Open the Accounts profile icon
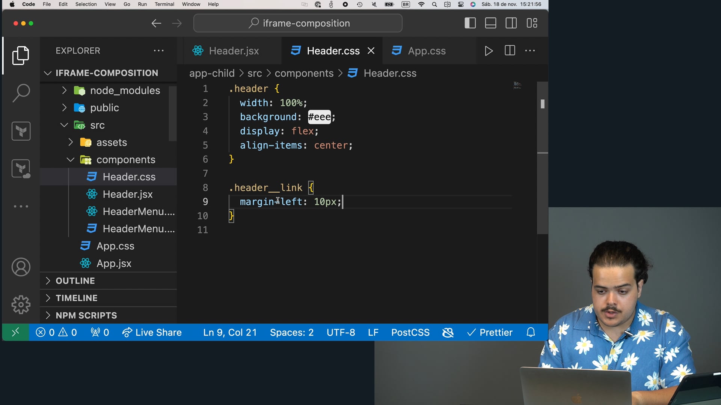Screen dimensions: 721x405 click(x=21, y=267)
